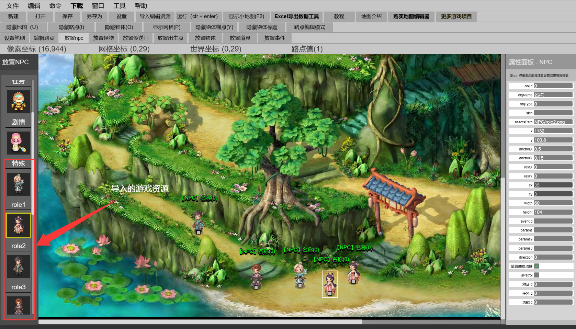Pick the dark-haired NPC thumbnail above role3
The image size is (576, 329).
pyautogui.click(x=19, y=266)
